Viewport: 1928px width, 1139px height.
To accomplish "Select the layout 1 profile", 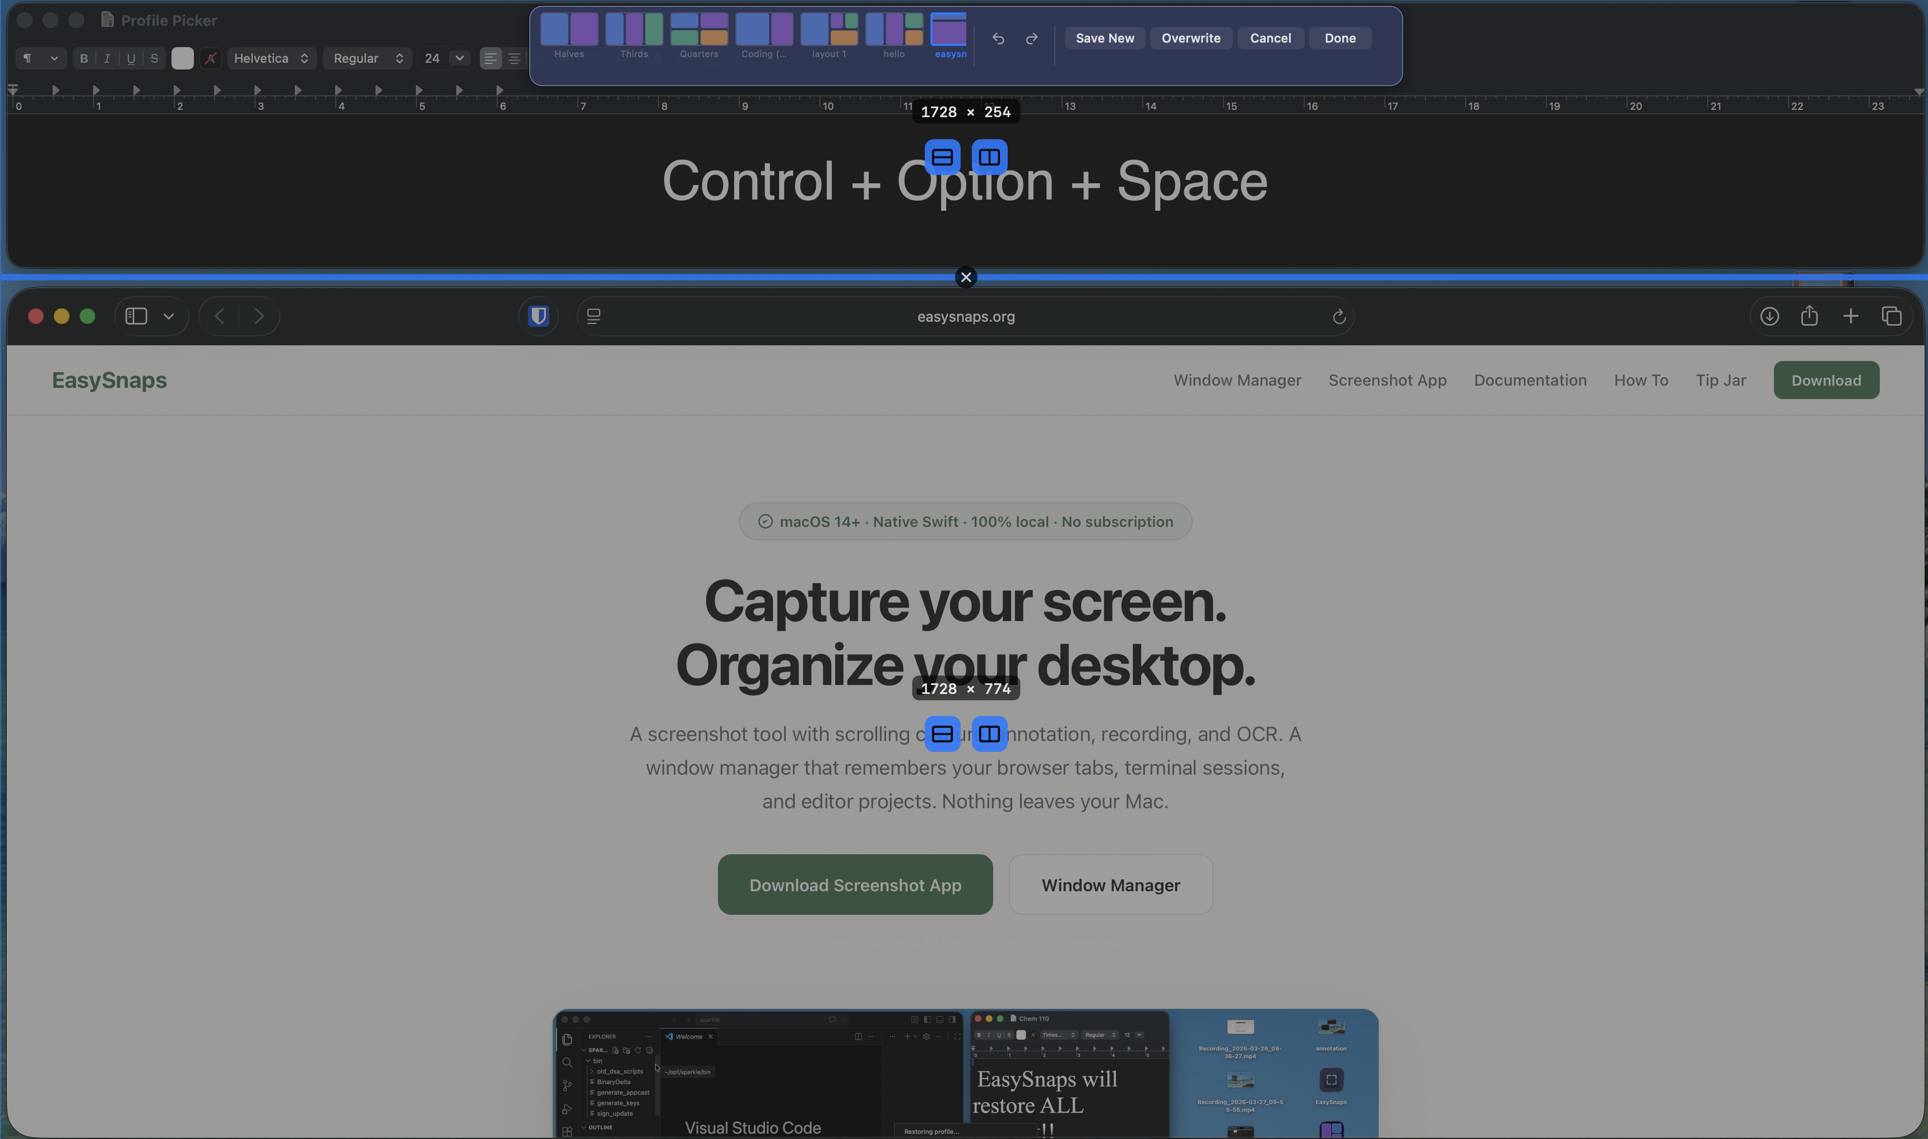I will point(829,35).
